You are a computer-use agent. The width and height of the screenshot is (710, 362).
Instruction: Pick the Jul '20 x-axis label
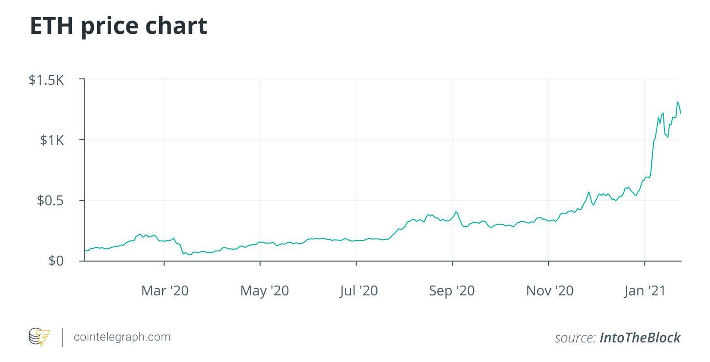click(x=359, y=291)
